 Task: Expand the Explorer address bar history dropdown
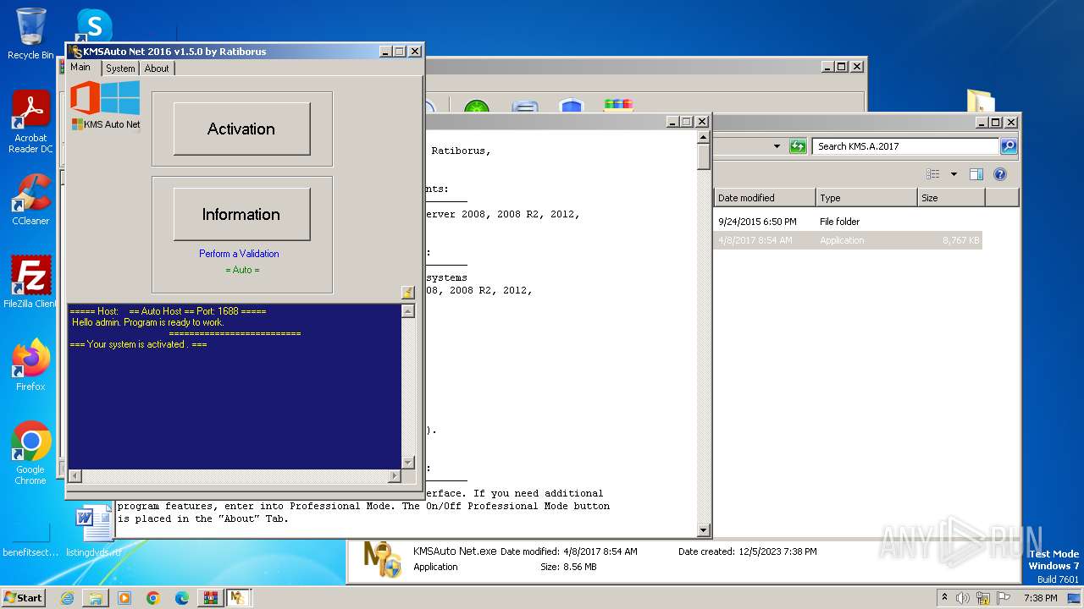[777, 146]
